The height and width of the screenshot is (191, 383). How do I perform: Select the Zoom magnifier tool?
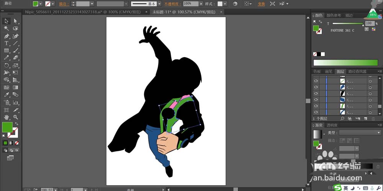(x=16, y=117)
